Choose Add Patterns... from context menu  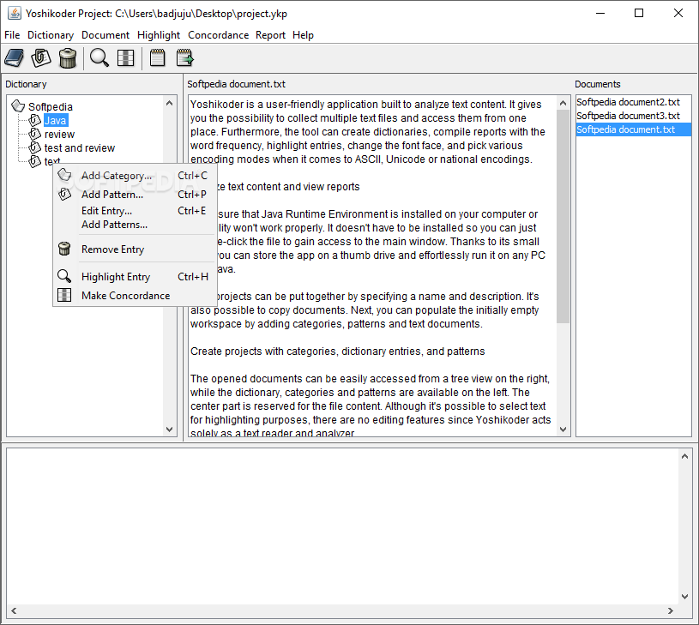135,225
